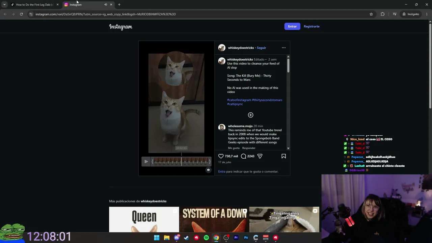Seek within the reel filmstrip timeline
The height and width of the screenshot is (243, 432).
point(181,162)
